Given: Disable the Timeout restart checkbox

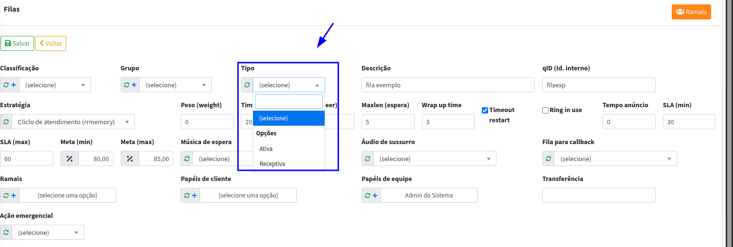Looking at the screenshot, I should point(485,110).
